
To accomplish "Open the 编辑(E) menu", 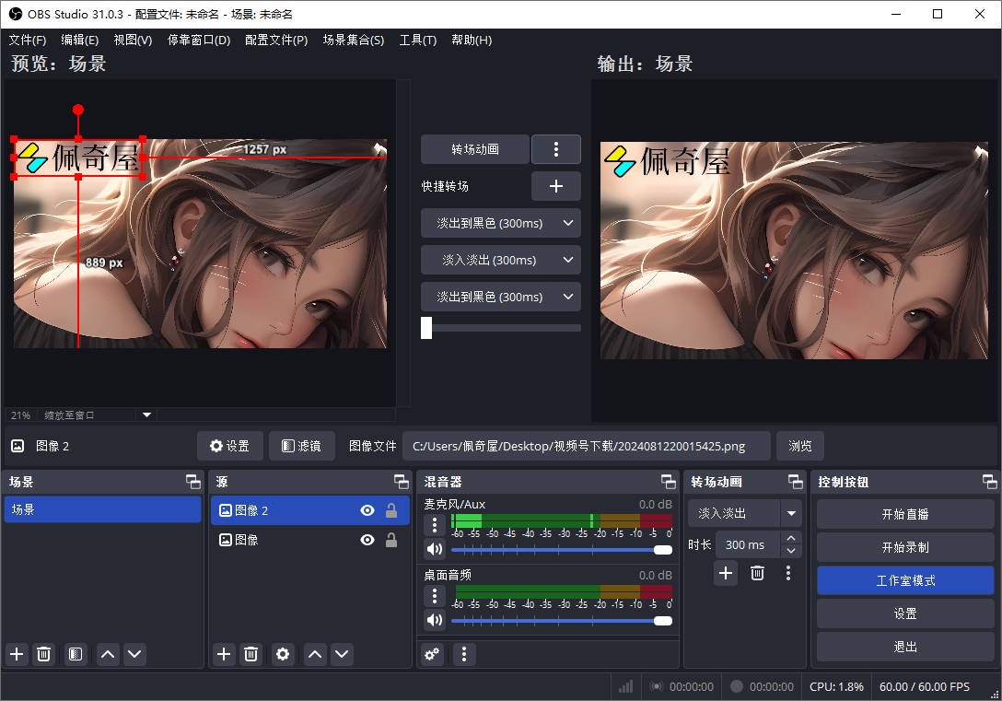I will point(80,40).
